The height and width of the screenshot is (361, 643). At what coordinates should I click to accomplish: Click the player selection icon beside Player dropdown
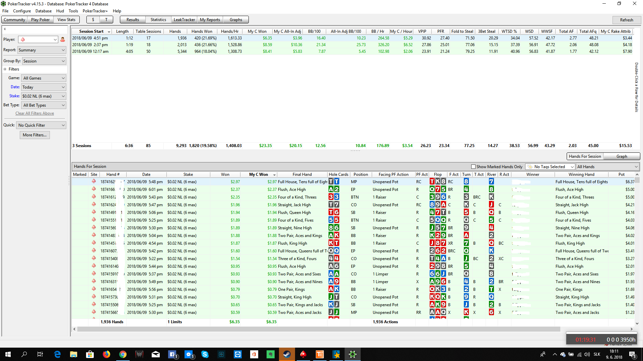(63, 39)
